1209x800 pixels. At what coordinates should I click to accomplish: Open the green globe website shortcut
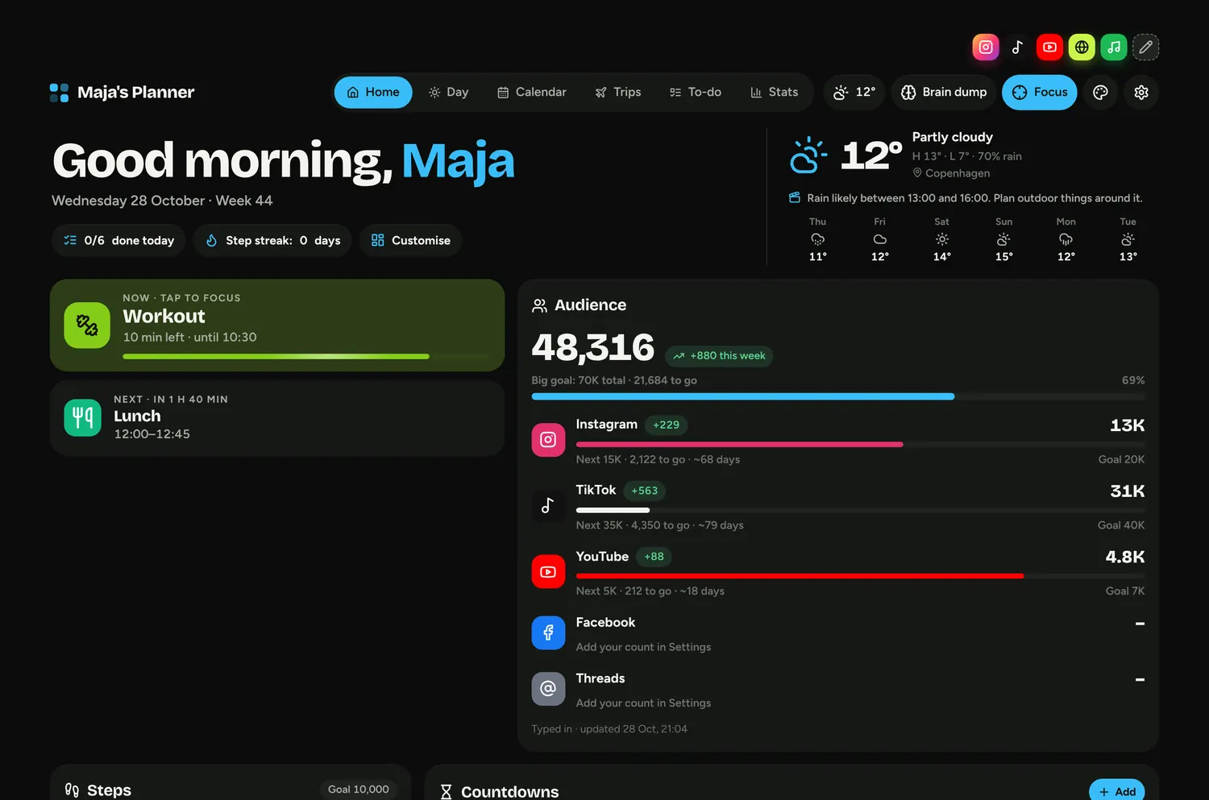(x=1082, y=47)
